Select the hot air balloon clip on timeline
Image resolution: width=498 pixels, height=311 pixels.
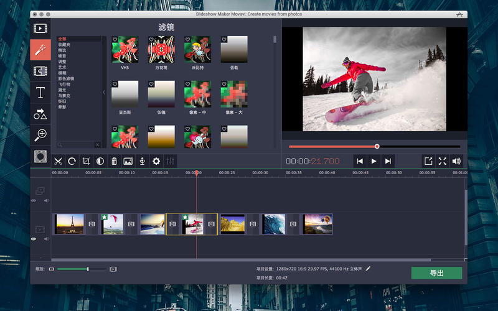pyautogui.click(x=317, y=224)
